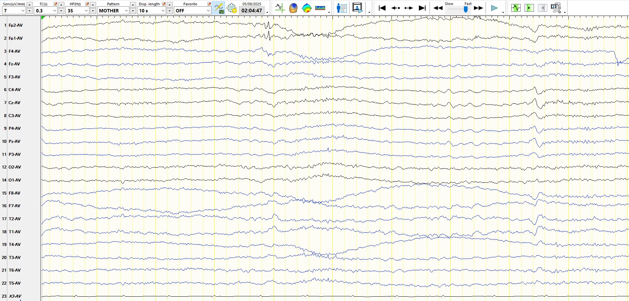
Task: Jump to the start of the recording
Action: tap(382, 8)
